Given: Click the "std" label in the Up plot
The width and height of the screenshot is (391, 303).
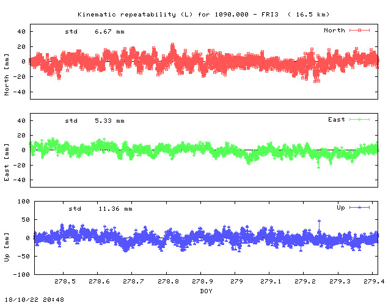Looking at the screenshot, I should point(75,209).
